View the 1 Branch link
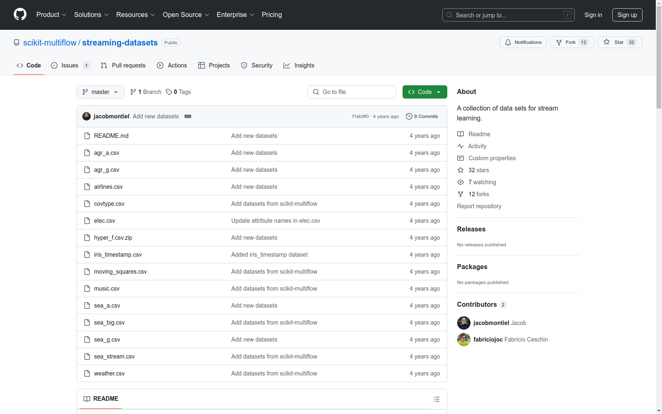 pyautogui.click(x=146, y=92)
